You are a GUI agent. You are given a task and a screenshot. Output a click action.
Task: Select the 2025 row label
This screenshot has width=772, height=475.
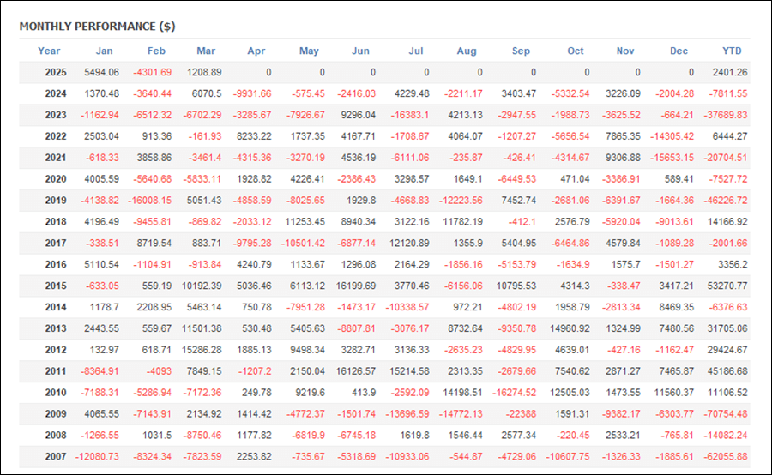(56, 72)
